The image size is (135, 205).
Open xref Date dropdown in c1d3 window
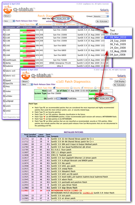(x=106, y=98)
